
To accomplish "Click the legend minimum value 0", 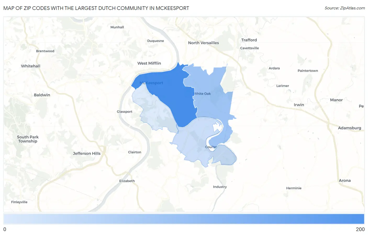I will click(x=5, y=229).
